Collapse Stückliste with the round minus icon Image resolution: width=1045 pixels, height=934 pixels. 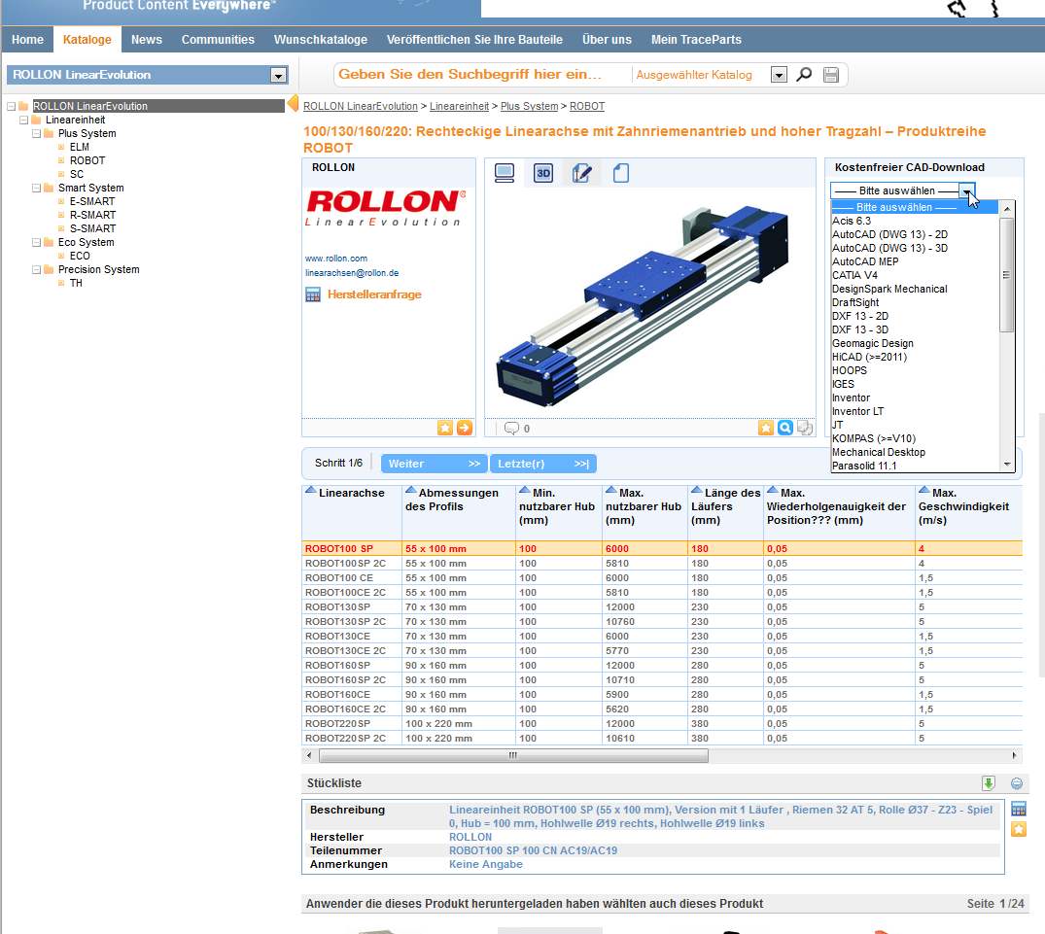point(1017,783)
